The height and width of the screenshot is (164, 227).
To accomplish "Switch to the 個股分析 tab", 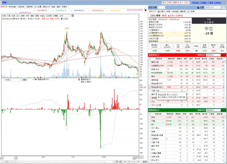I will (47, 7).
